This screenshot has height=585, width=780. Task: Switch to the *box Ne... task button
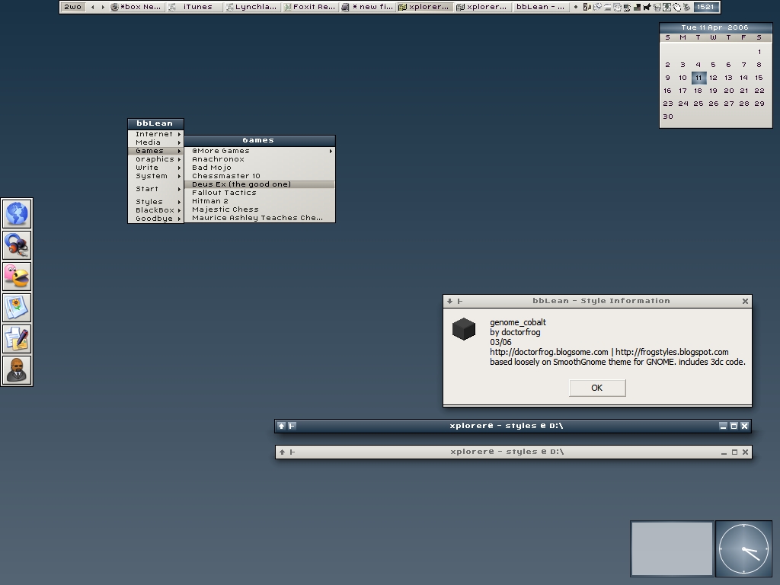[x=137, y=7]
